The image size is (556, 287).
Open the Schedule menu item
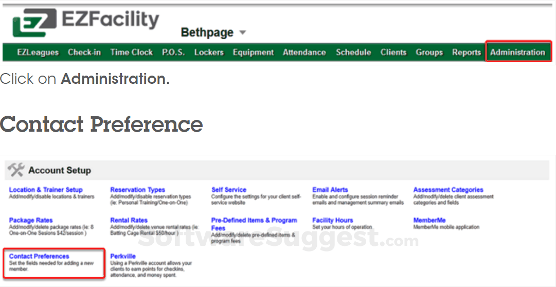pos(353,52)
